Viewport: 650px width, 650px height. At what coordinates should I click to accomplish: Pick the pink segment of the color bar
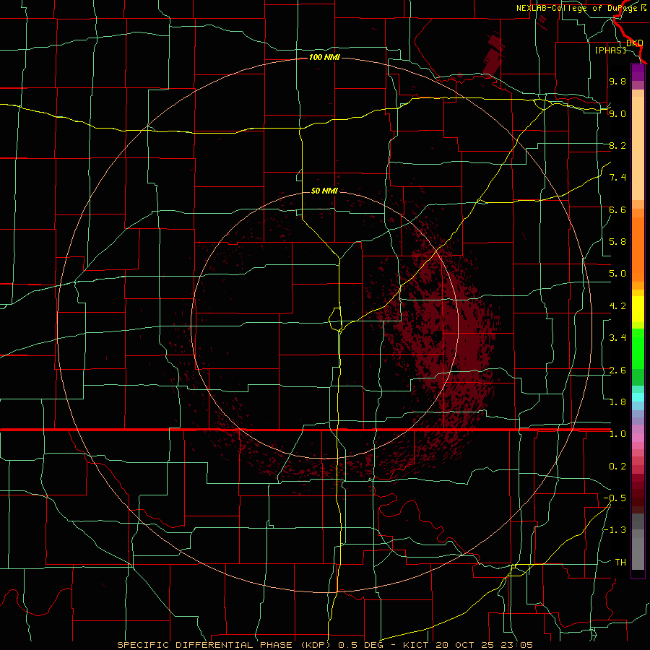pos(638,438)
